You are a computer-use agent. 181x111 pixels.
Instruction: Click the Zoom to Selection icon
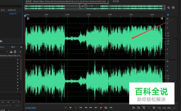point(169,108)
